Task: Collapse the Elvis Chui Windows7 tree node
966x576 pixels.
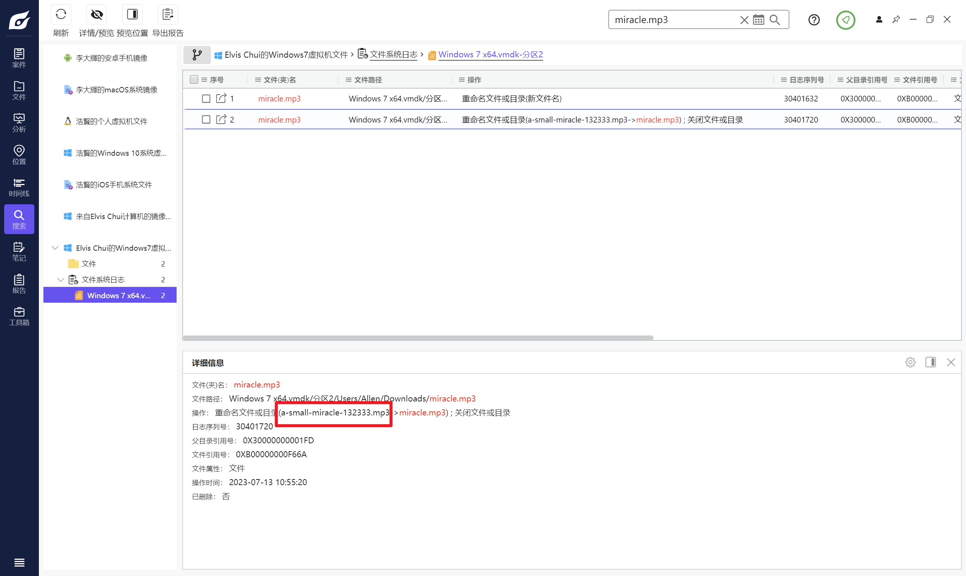Action: click(x=55, y=248)
